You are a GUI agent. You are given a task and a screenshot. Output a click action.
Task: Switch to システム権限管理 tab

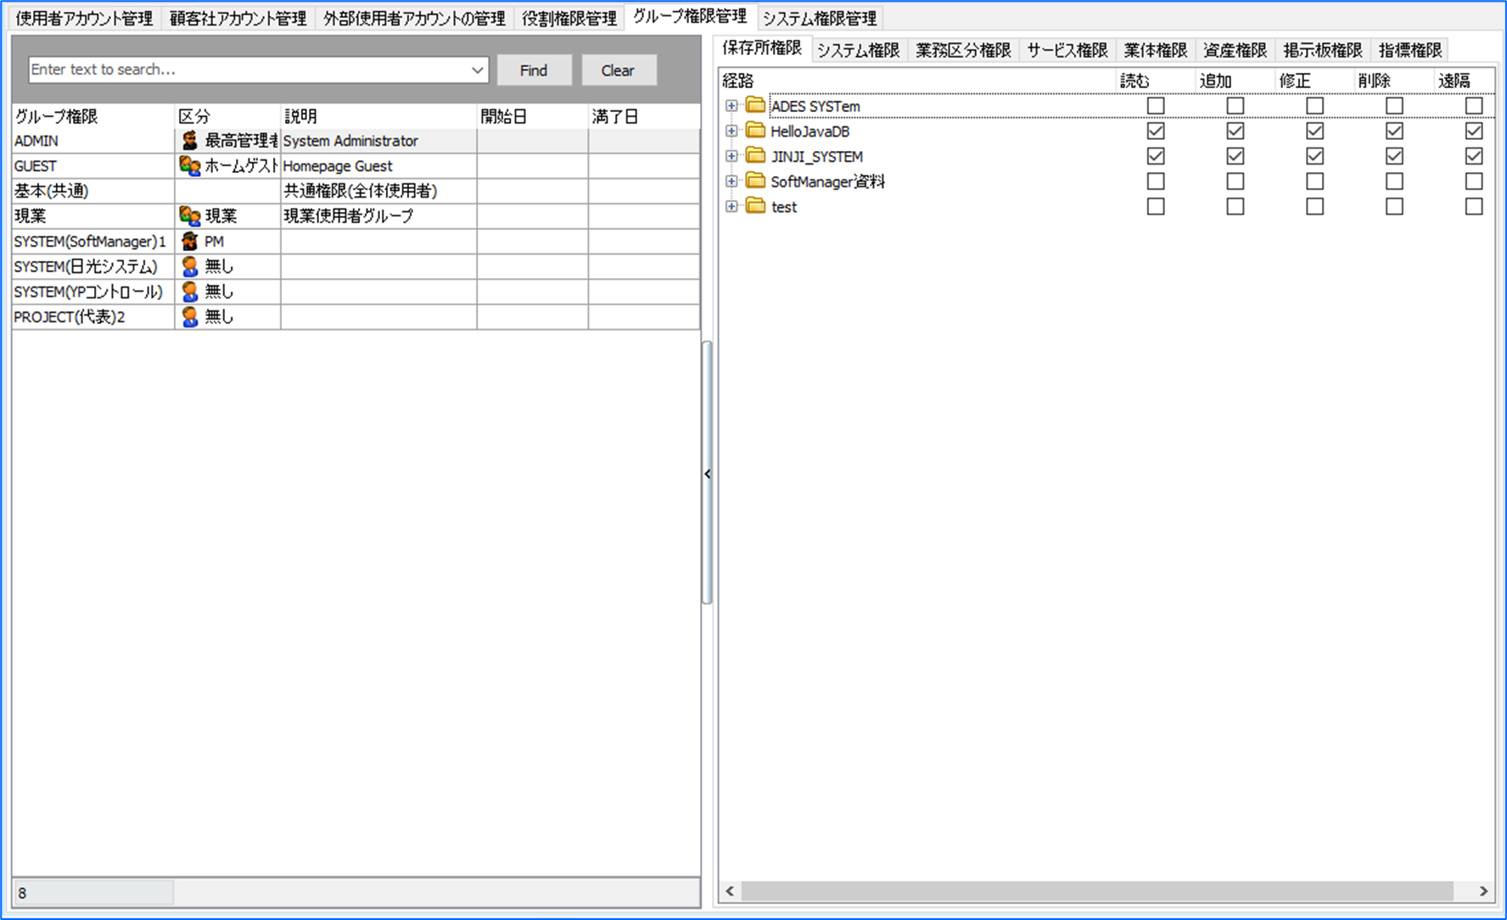click(x=819, y=19)
